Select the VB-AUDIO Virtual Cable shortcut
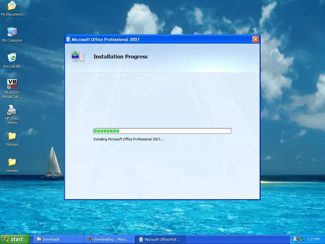This screenshot has width=325, height=244. point(12,89)
